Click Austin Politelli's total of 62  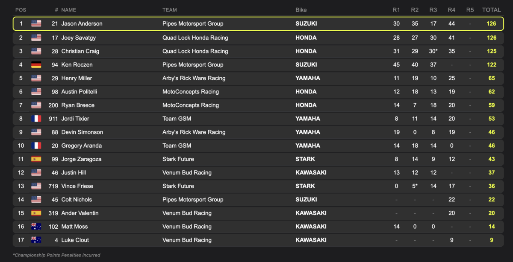491,92
